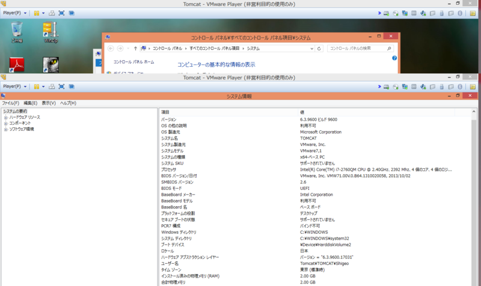Open Player(P) menu above the guest desktop
The width and height of the screenshot is (481, 286).
tap(14, 13)
